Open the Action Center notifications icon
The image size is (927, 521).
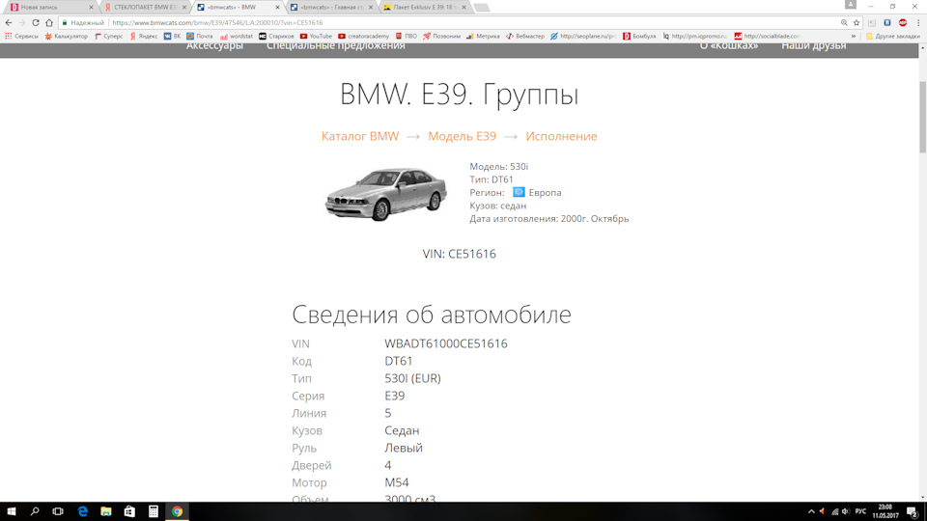(913, 511)
